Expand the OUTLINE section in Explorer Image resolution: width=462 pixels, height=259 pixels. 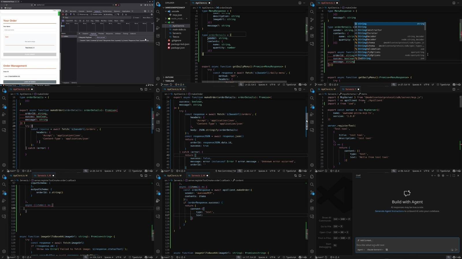[169, 77]
